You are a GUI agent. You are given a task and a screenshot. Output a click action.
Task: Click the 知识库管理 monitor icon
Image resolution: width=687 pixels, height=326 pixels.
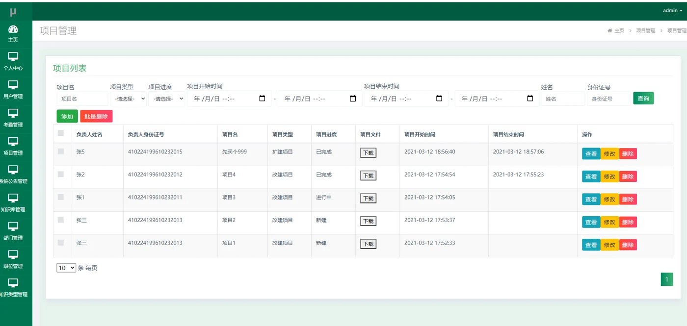point(13,199)
